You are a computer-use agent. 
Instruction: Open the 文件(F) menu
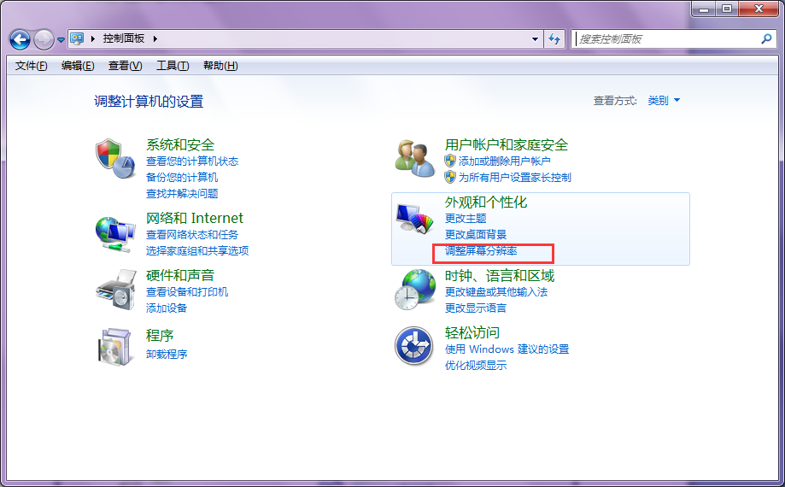pos(31,66)
